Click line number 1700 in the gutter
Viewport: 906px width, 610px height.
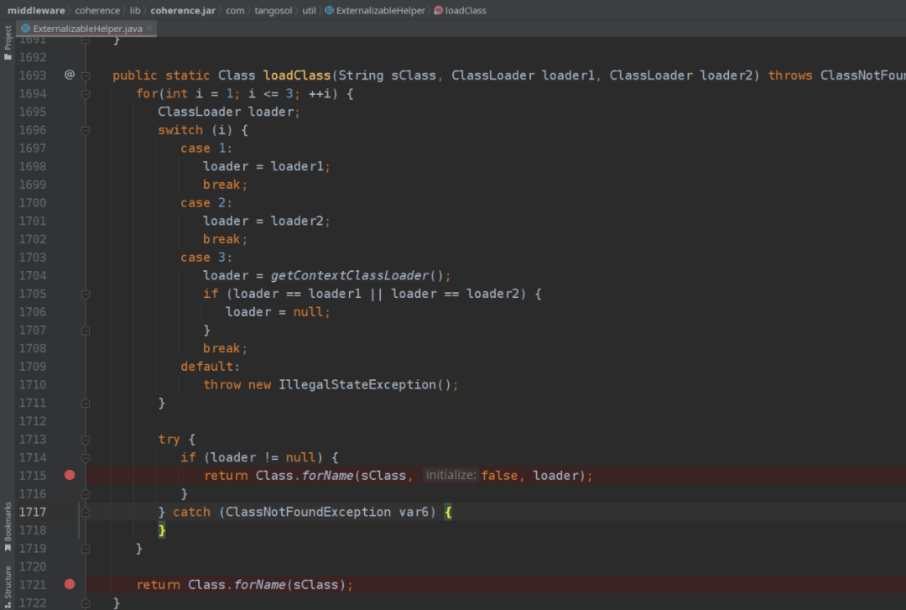tap(33, 203)
